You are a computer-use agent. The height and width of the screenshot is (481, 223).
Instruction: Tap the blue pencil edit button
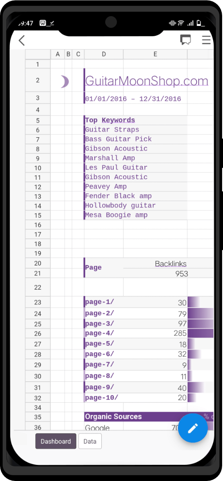(x=193, y=428)
